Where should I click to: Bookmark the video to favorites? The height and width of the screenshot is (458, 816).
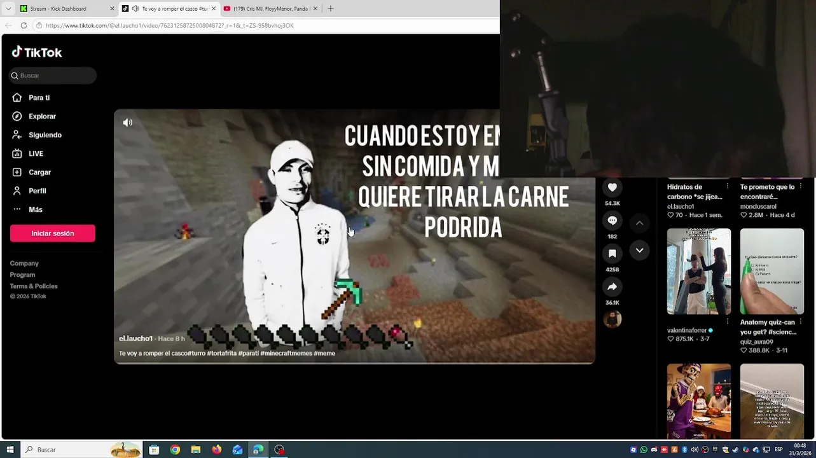coord(612,254)
